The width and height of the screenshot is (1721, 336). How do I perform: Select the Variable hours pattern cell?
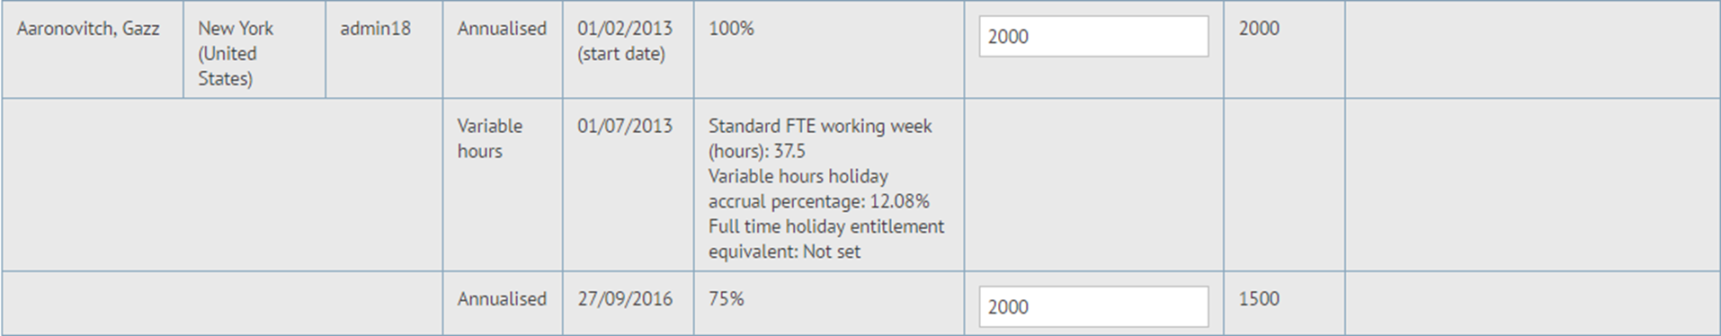coord(503,184)
